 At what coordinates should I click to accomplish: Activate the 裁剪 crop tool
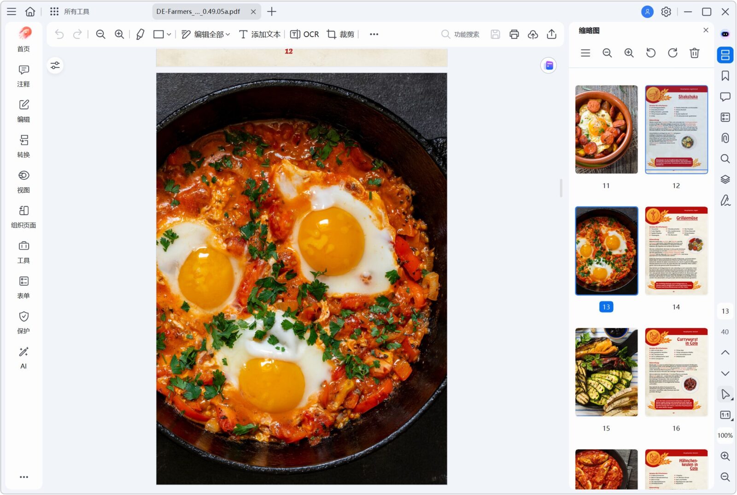click(x=341, y=35)
